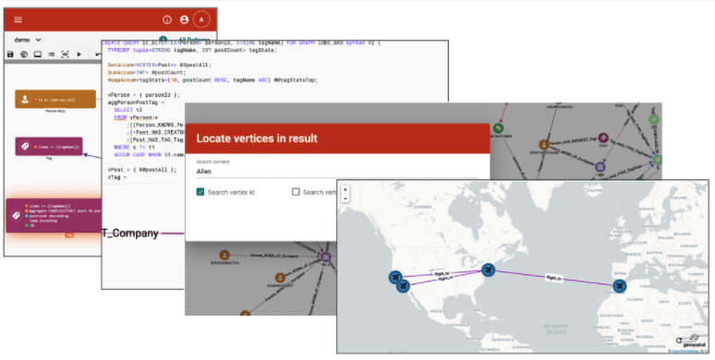Screen dimensions: 715x360
Task: Select purple company vertex below the dialog
Action: [325, 257]
